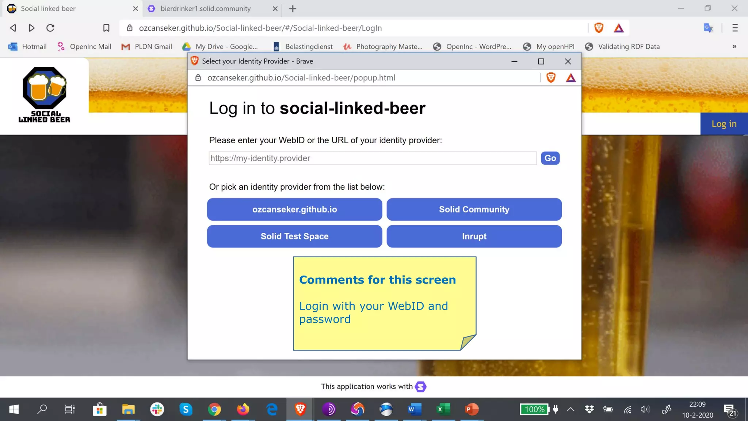Screen dimensions: 748x421
Task: Open the Photography Masterclass bookmark
Action: [x=383, y=46]
